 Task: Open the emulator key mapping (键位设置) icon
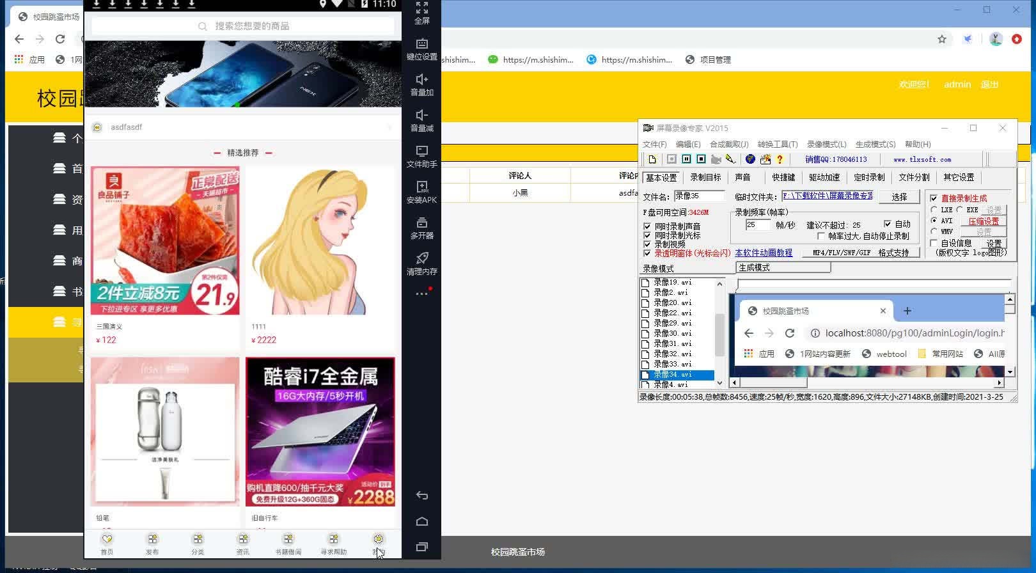422,43
